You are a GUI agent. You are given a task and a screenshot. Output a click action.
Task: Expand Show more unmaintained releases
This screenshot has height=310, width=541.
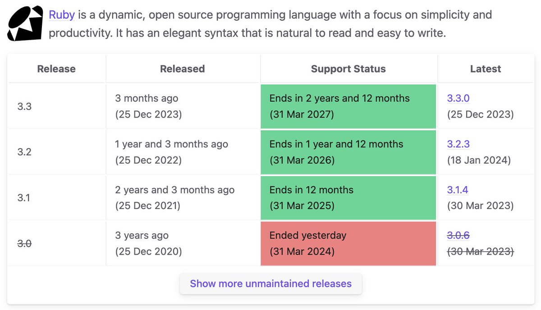pos(270,284)
